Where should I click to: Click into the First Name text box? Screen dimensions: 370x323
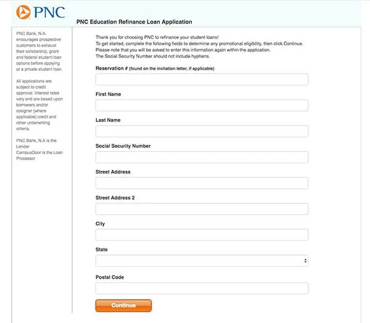(x=202, y=105)
